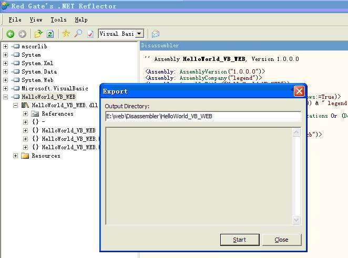
Task: Expand the System.Data tree node
Action: (x=6, y=71)
